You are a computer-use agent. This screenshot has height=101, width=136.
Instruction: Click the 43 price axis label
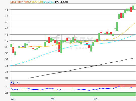click(7, 22)
